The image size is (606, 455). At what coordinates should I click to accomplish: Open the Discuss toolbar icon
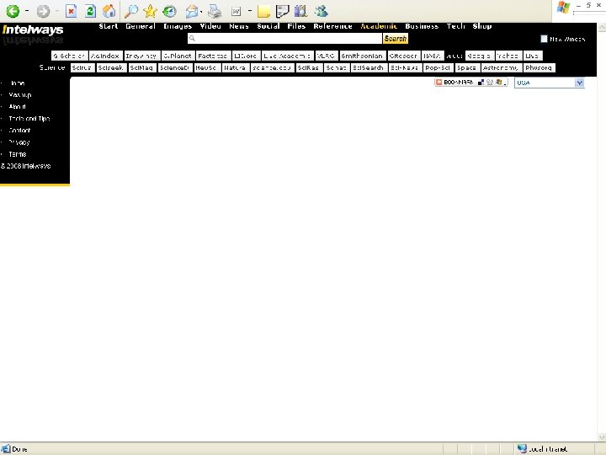click(283, 11)
